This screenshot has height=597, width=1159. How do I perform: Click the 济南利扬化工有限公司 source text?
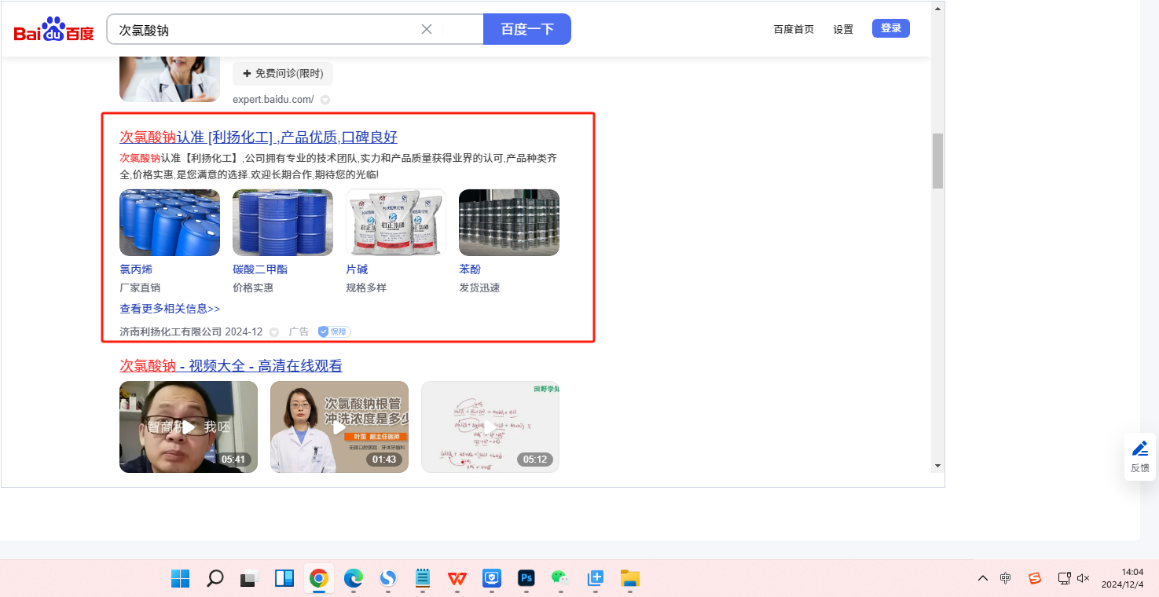click(x=171, y=331)
